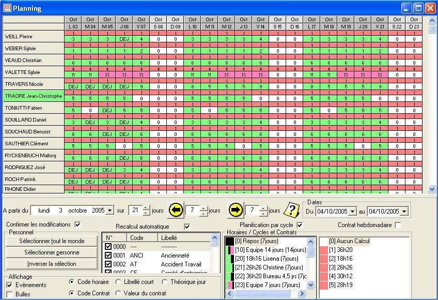Select contract [4] 30h12

(340, 276)
